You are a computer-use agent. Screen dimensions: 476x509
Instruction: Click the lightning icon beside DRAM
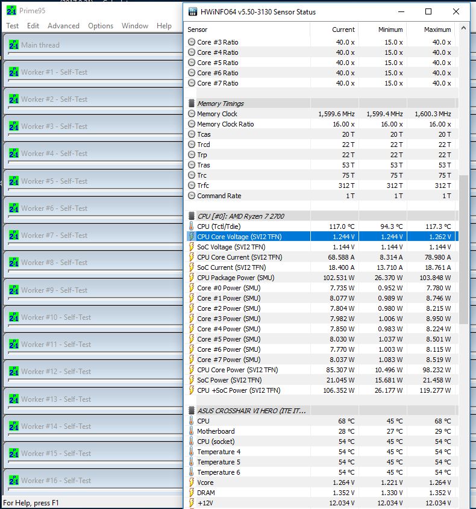pos(191,493)
